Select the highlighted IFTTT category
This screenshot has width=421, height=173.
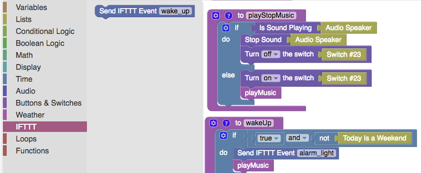coord(45,127)
